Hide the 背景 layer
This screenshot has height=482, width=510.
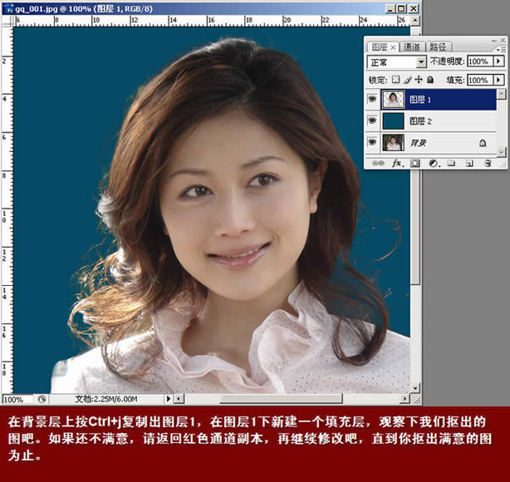pos(372,143)
